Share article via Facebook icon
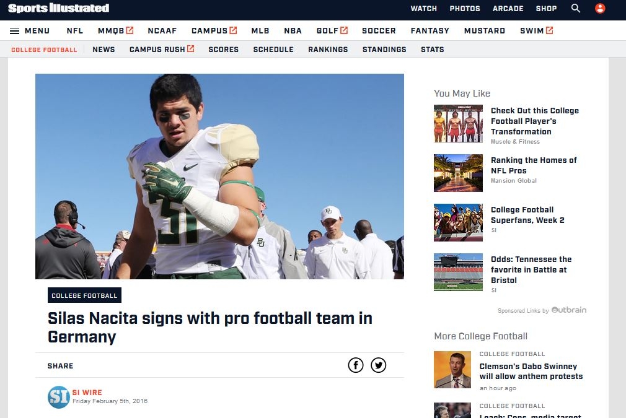The image size is (626, 418). click(x=355, y=365)
